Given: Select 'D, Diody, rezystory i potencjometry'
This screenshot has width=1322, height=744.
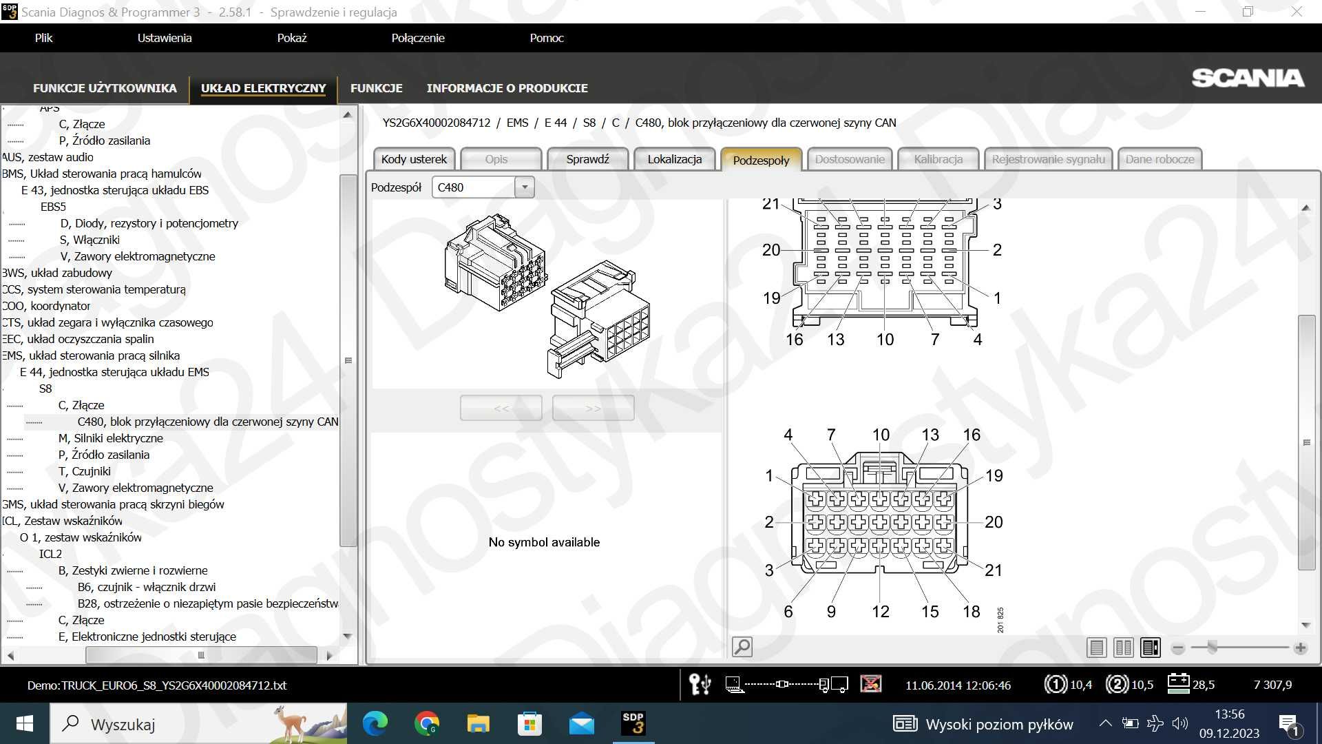Looking at the screenshot, I should tap(149, 223).
